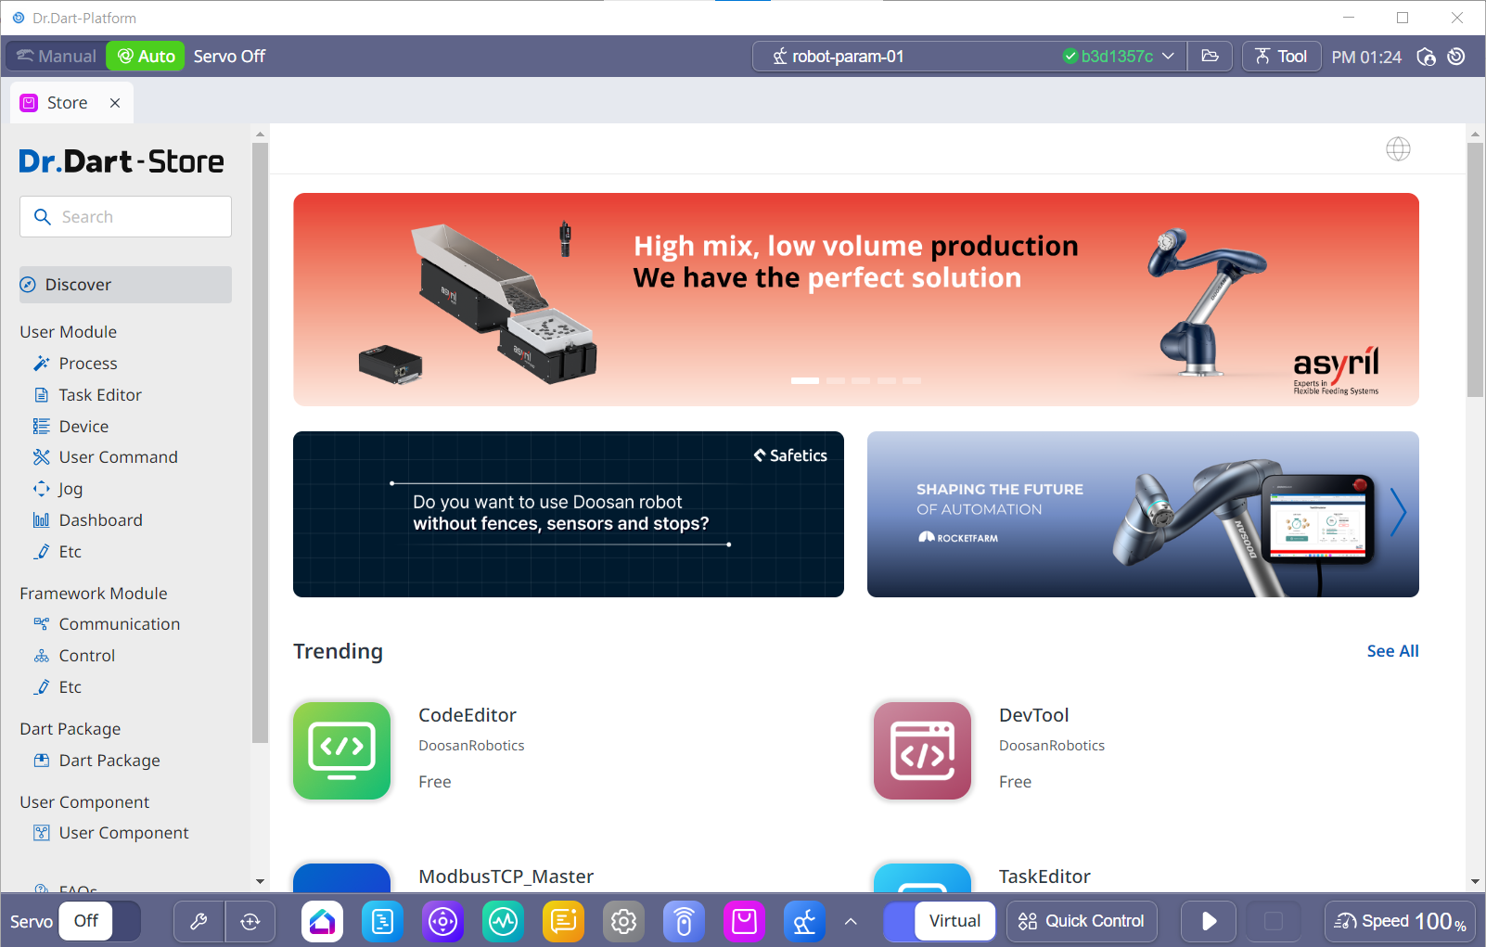Image resolution: width=1486 pixels, height=947 pixels.
Task: Expand the robot-param-01 version dropdown
Action: click(x=1168, y=57)
